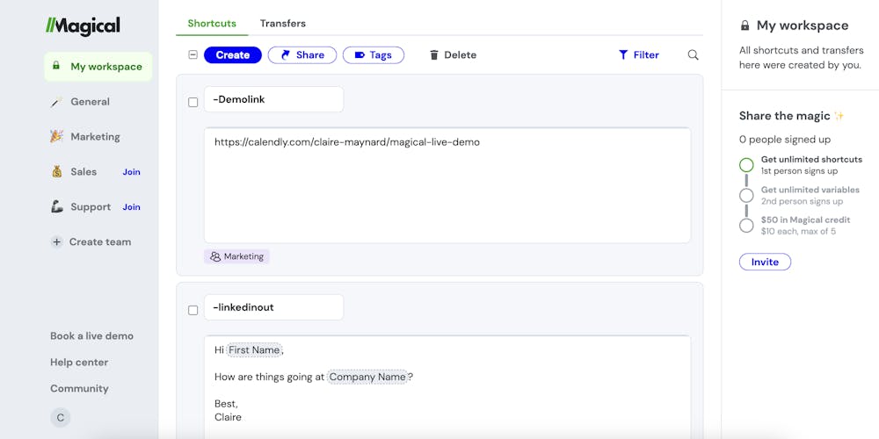Click the people icon in Marketing tag
The width and height of the screenshot is (879, 439).
click(215, 256)
